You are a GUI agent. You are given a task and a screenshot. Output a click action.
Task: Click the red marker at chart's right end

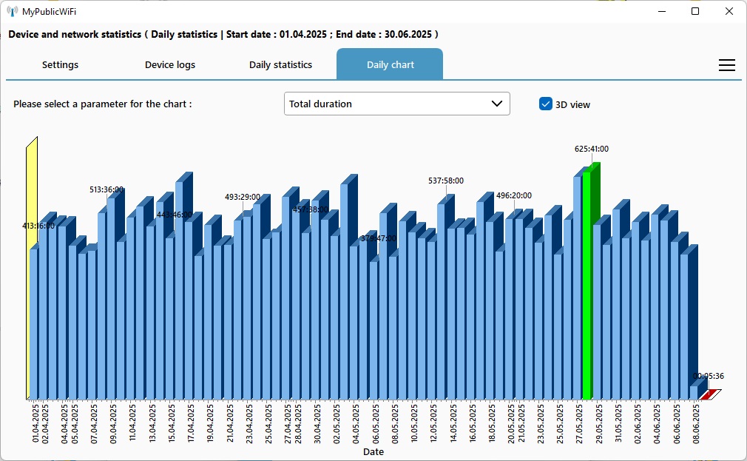tap(709, 394)
